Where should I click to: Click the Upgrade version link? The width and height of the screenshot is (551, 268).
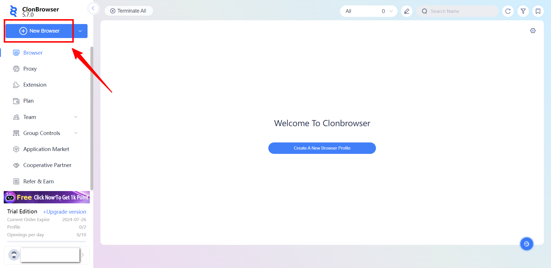click(x=65, y=212)
